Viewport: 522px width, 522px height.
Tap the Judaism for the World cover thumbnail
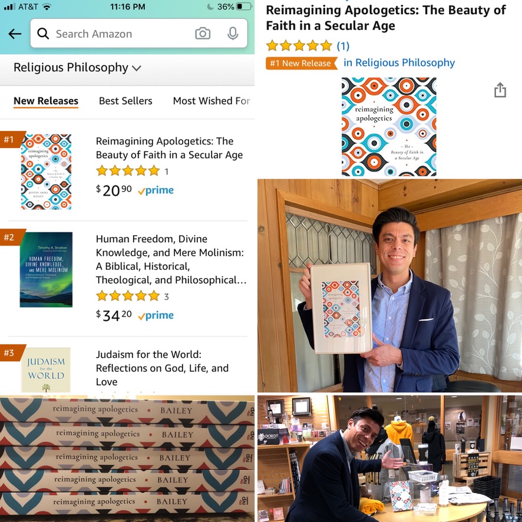click(46, 370)
